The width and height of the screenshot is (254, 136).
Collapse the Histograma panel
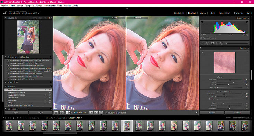tap(248, 18)
